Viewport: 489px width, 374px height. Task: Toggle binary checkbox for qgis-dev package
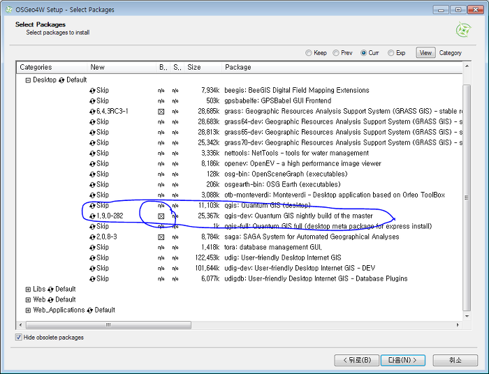tap(161, 216)
